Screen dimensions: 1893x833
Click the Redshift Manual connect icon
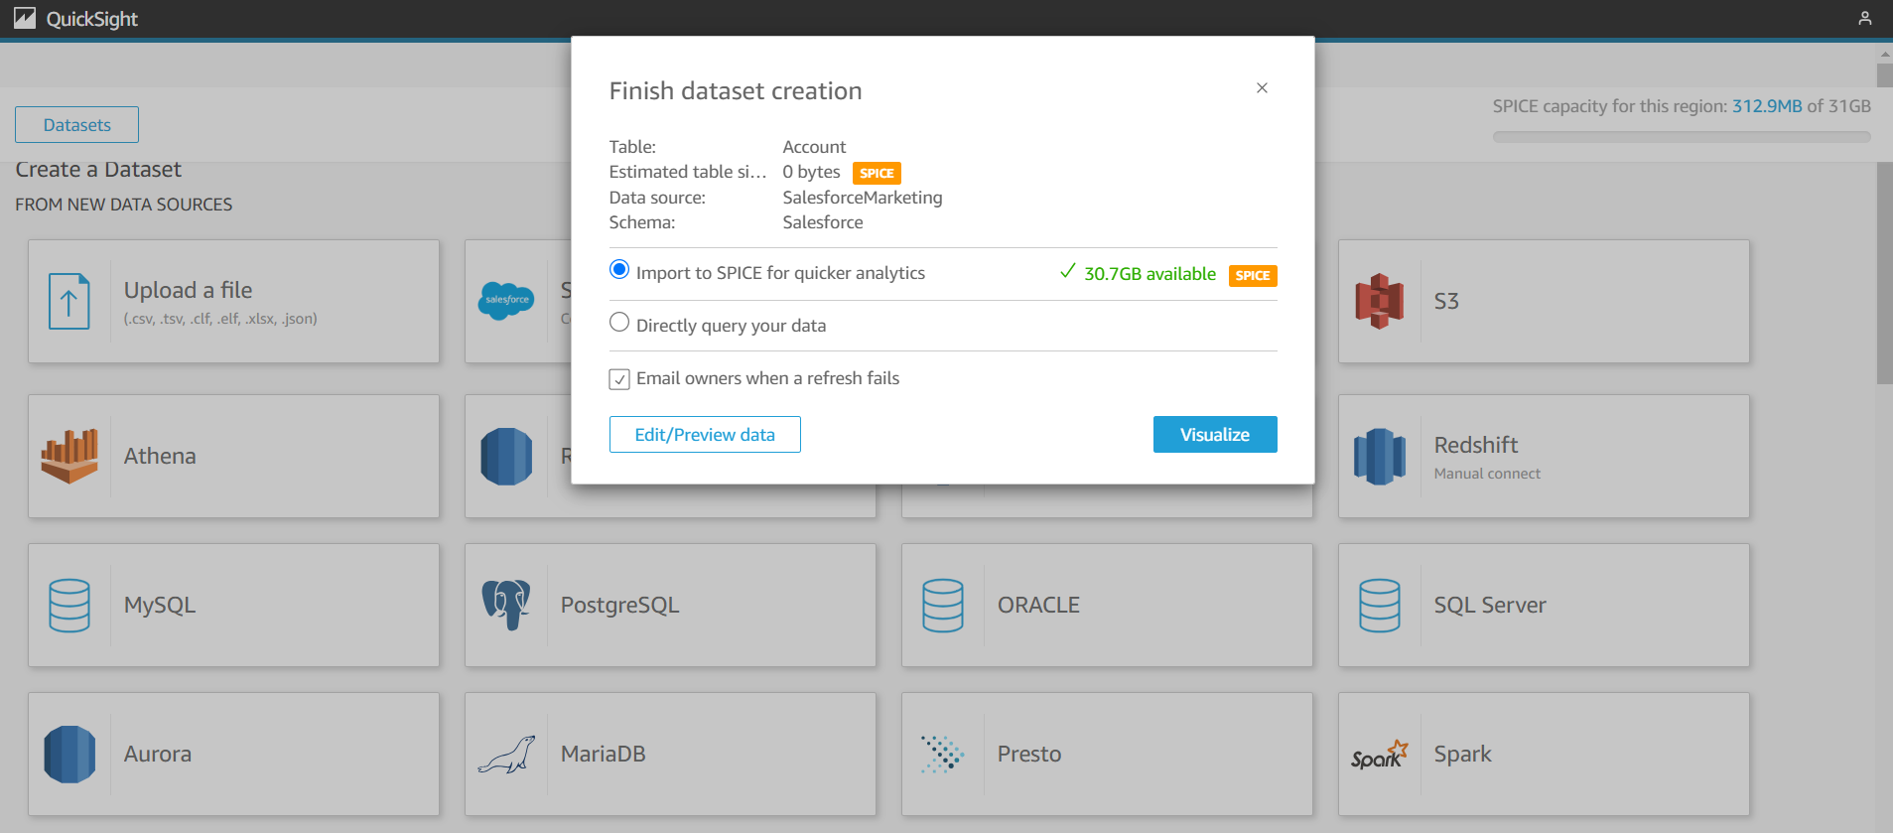[1380, 457]
